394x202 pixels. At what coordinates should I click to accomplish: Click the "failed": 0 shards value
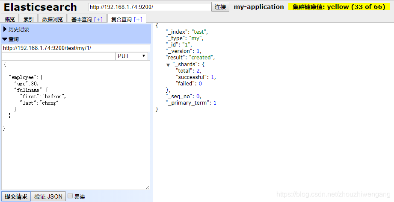(x=189, y=84)
